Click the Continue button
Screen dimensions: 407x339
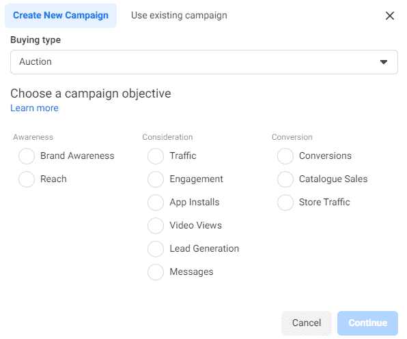click(367, 323)
